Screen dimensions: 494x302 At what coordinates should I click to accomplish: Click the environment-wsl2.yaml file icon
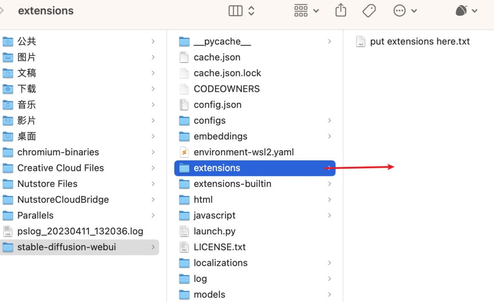pyautogui.click(x=184, y=152)
